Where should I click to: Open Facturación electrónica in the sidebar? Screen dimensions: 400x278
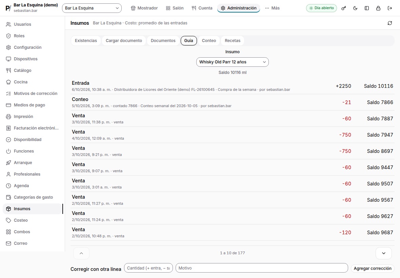[33, 128]
